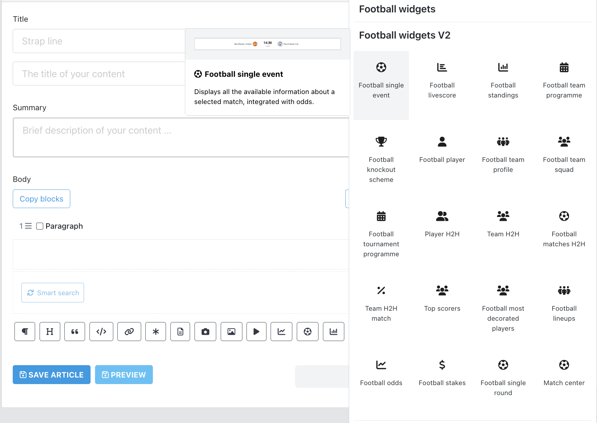Choose the Football standings widget
Image resolution: width=597 pixels, height=423 pixels.
coord(503,81)
